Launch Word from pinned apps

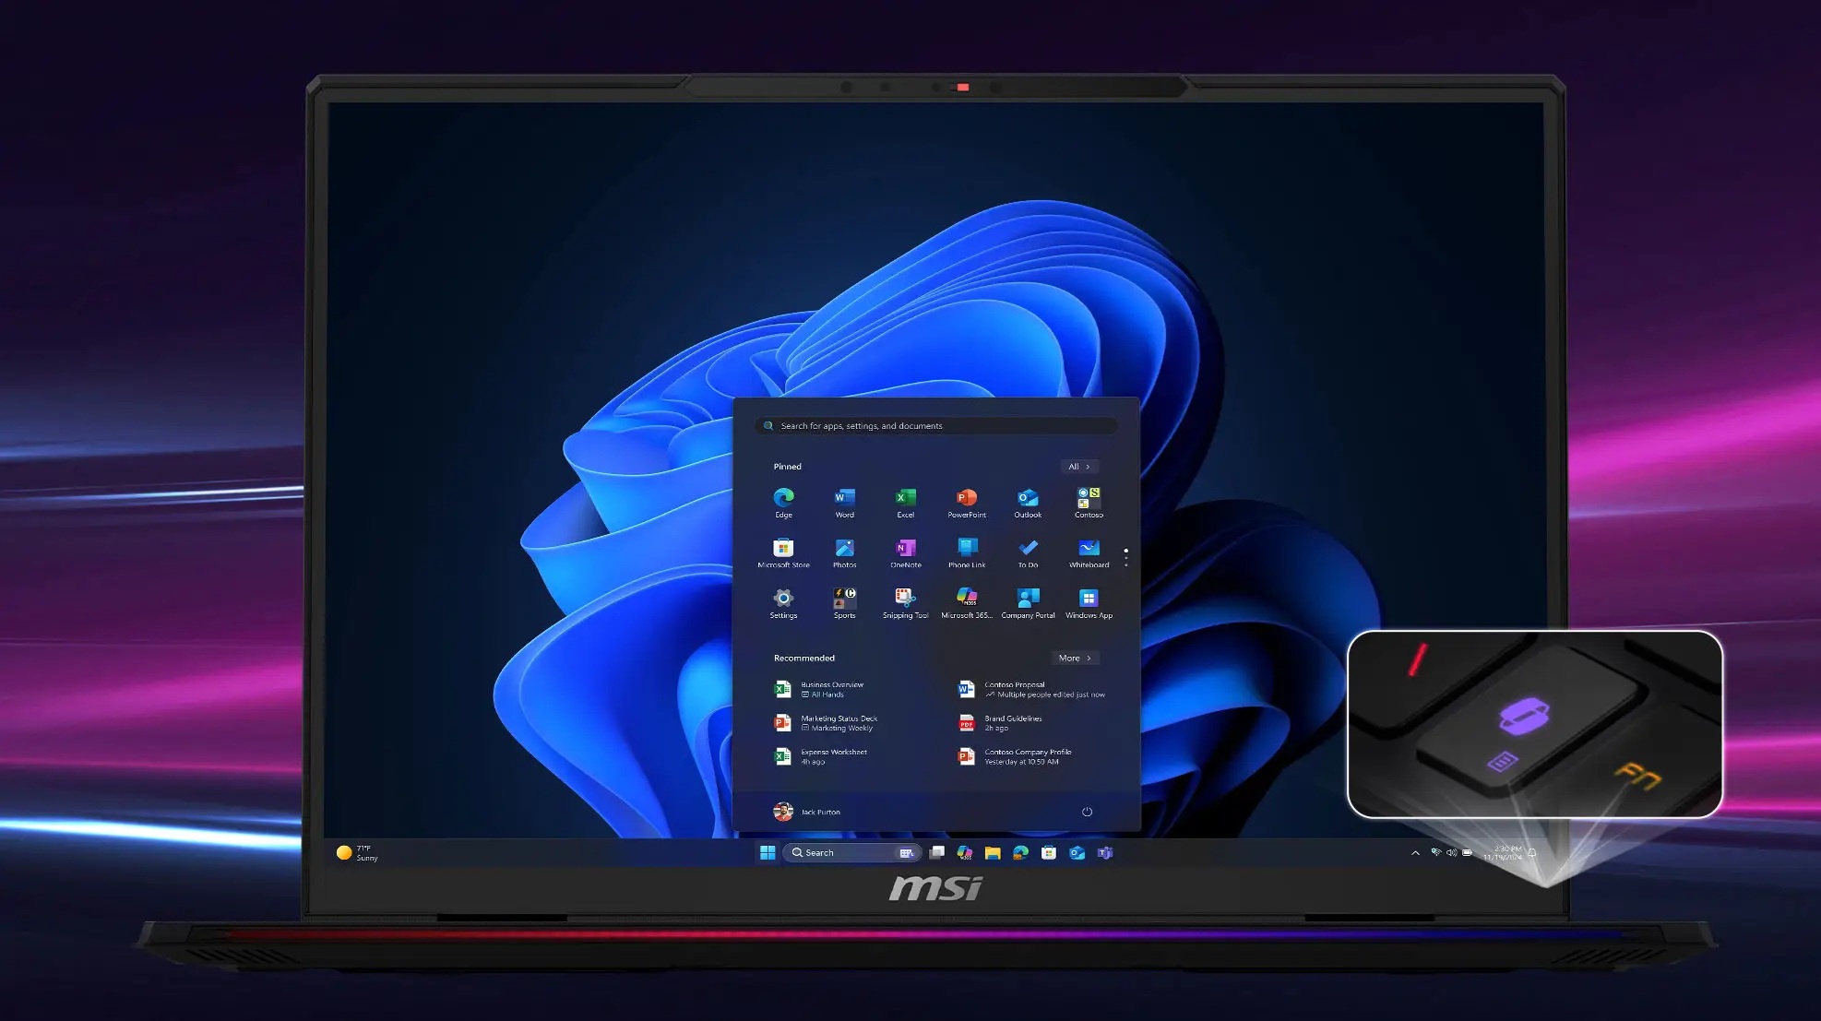point(844,503)
